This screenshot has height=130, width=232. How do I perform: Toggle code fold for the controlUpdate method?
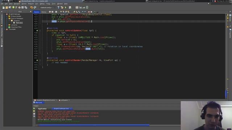point(40,30)
